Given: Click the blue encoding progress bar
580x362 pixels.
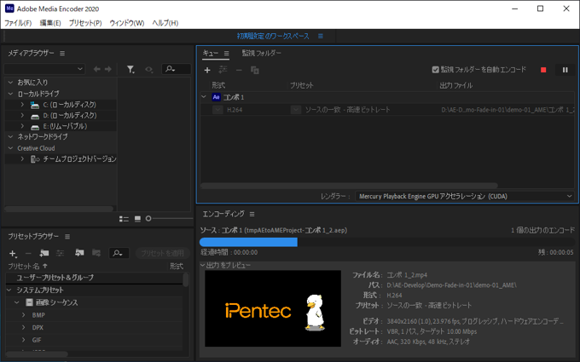Looking at the screenshot, I should click(x=248, y=242).
